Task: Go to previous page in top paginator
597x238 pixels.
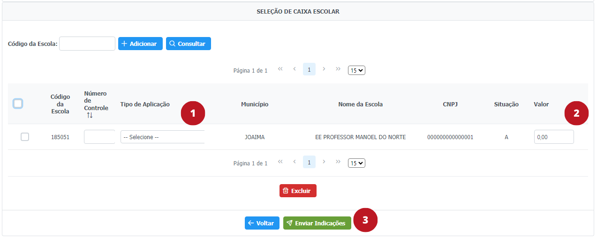Action: (x=295, y=69)
